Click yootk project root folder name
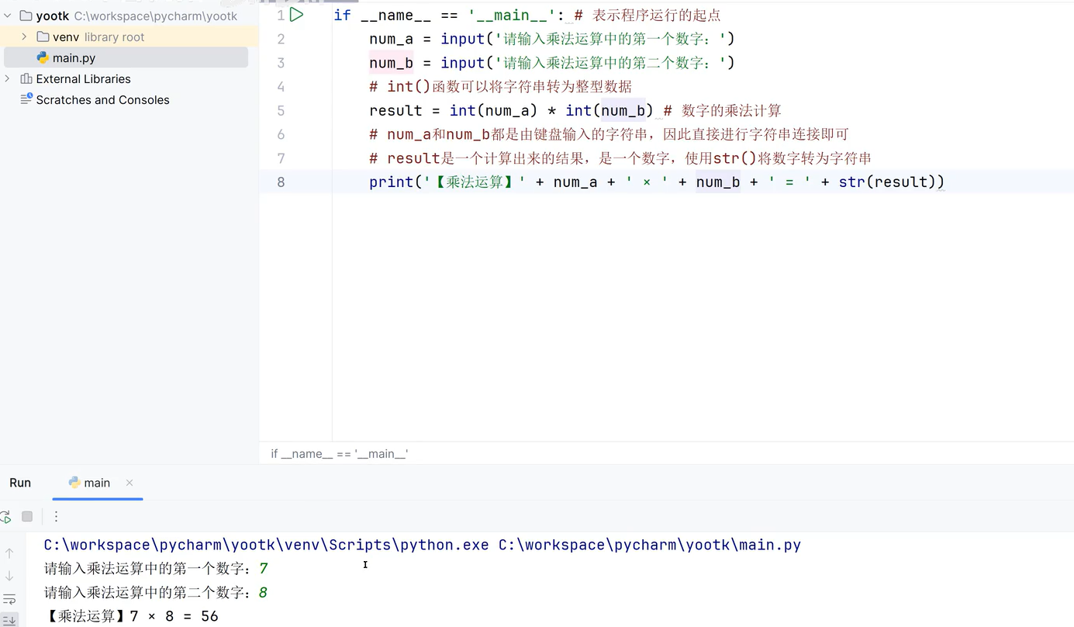Image resolution: width=1074 pixels, height=627 pixels. (52, 16)
